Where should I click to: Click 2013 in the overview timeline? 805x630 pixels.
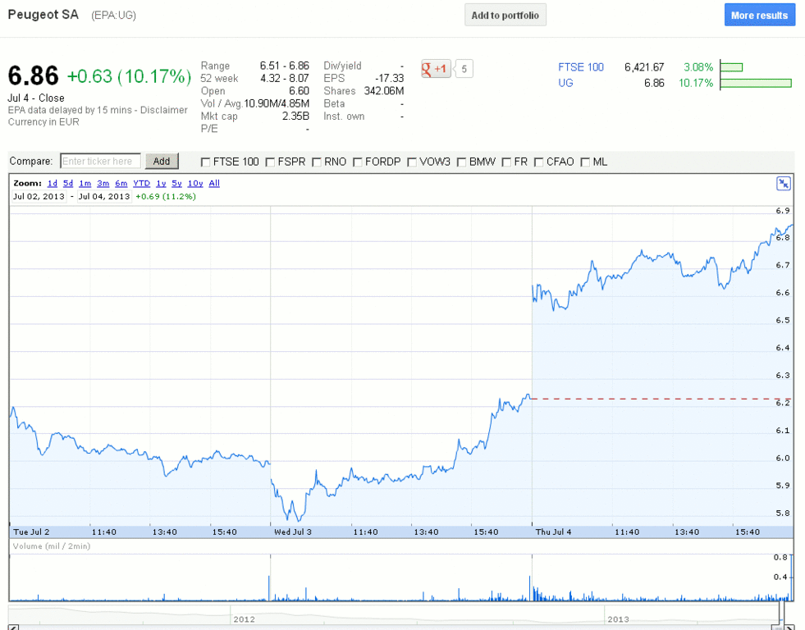618,619
